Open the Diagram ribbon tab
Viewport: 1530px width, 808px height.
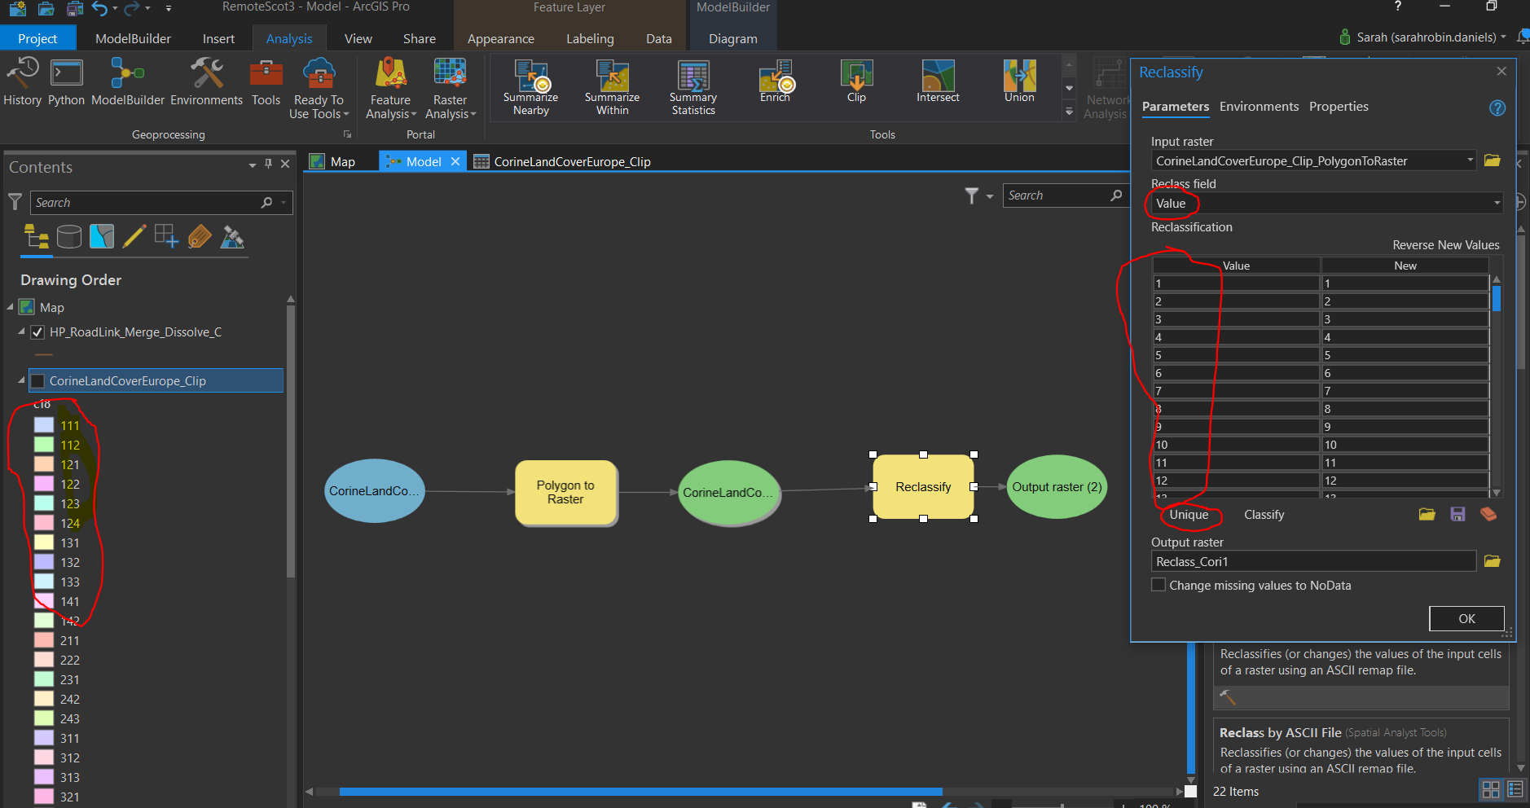[x=732, y=38]
